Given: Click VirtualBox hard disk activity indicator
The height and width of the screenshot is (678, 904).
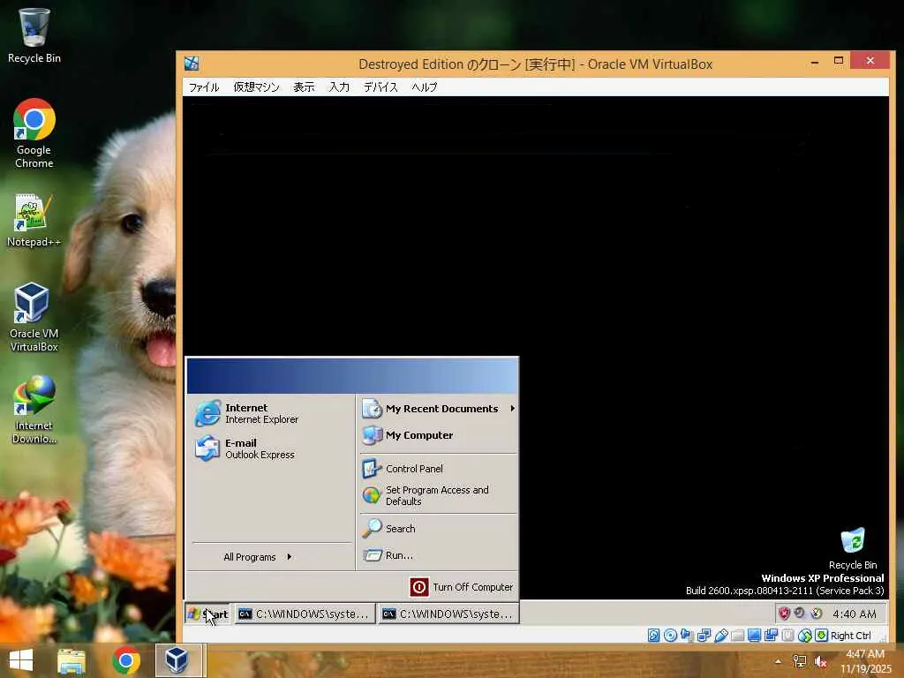Looking at the screenshot, I should 654,636.
